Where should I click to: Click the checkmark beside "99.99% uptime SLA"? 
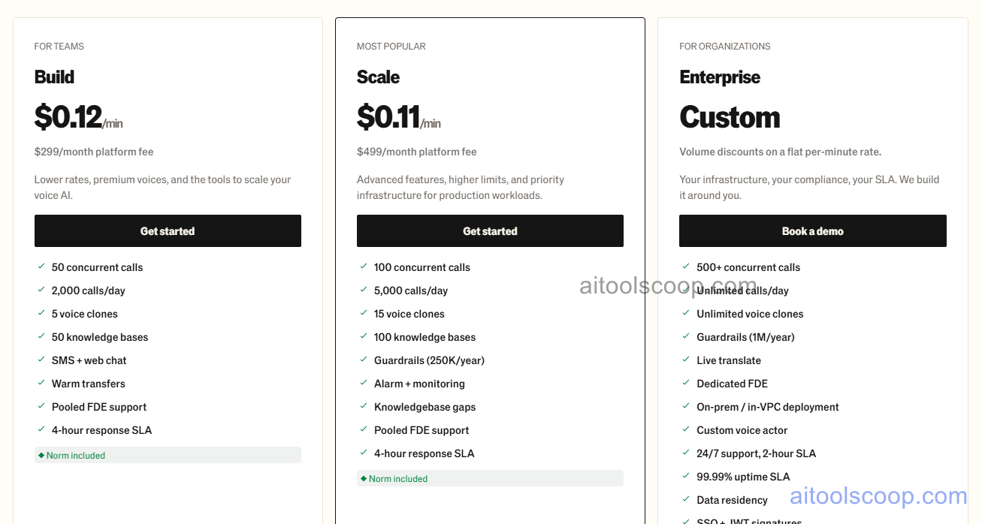point(686,477)
